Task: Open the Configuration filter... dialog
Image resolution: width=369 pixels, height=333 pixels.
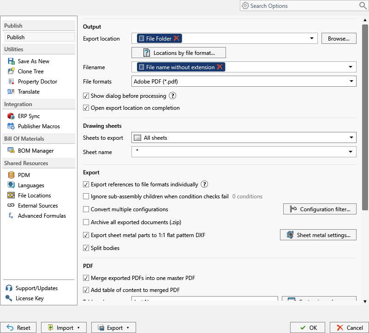Action: [x=320, y=209]
